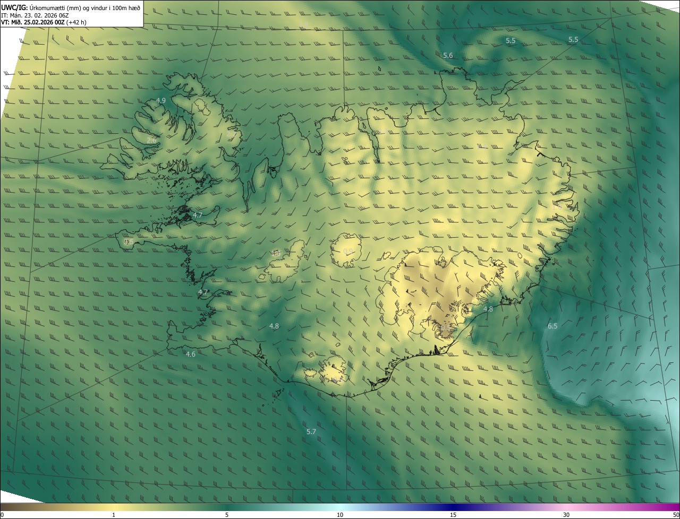Click the 'VT: Mið. 25.02.2026 00Z (+42 h)' line
The width and height of the screenshot is (680, 519).
pyautogui.click(x=44, y=22)
